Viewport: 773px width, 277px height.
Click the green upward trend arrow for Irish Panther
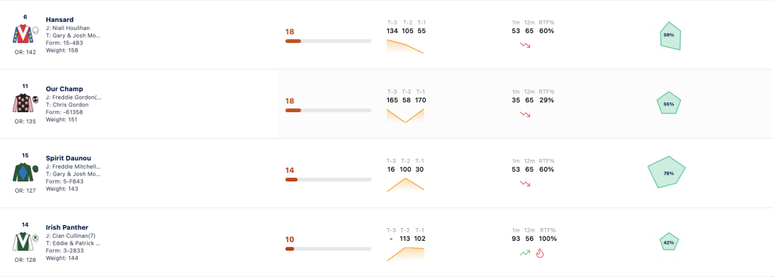pyautogui.click(x=525, y=253)
